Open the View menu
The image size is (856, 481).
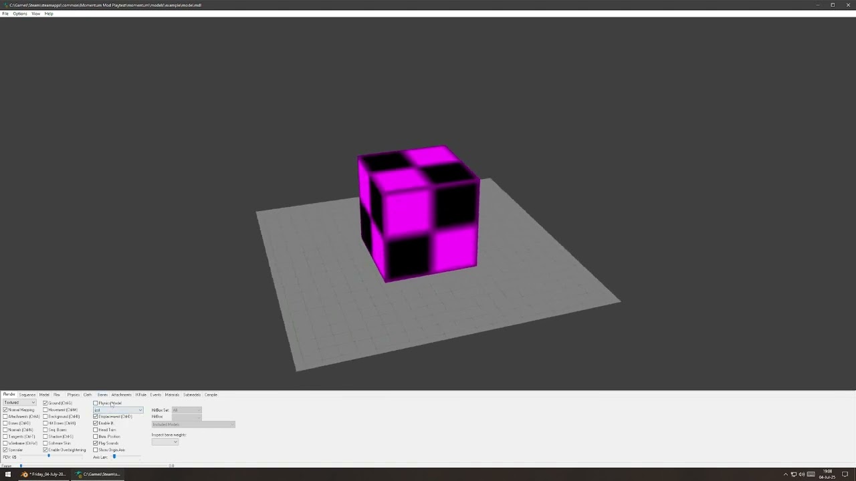coord(36,13)
